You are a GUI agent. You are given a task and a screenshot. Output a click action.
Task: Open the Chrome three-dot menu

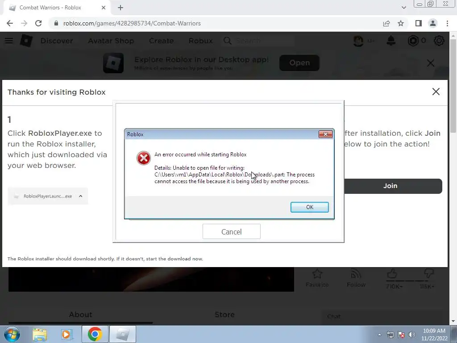pos(447,23)
